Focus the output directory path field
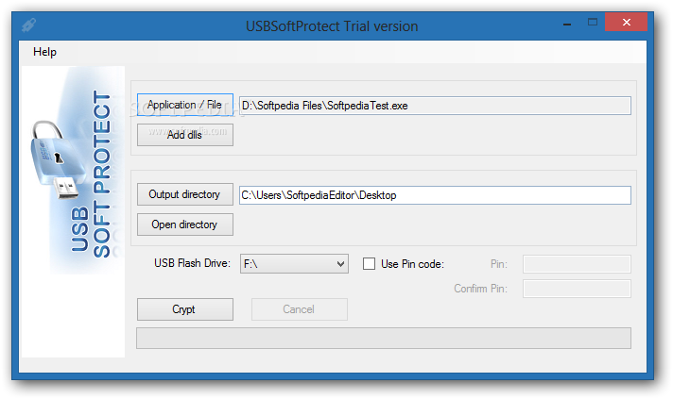 coord(435,195)
